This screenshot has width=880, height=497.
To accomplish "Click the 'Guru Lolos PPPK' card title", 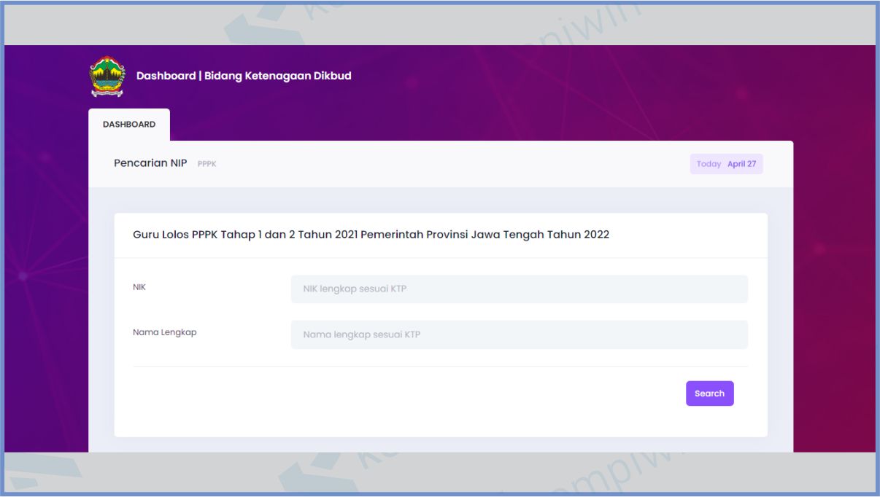I will [175, 235].
